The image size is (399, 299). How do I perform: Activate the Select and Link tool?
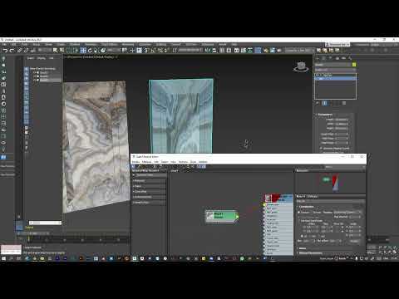19,51
